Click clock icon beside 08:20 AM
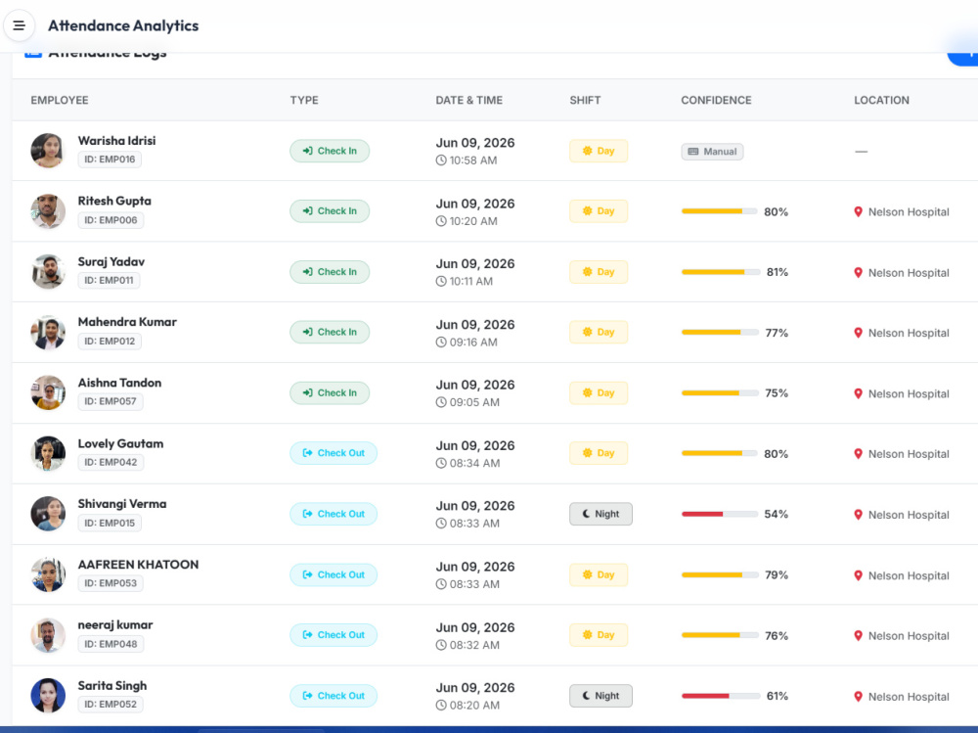The width and height of the screenshot is (978, 733). [x=441, y=705]
